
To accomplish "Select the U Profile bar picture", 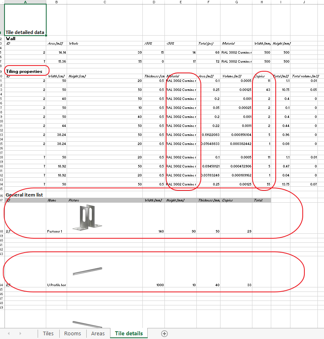I will 87,271.
